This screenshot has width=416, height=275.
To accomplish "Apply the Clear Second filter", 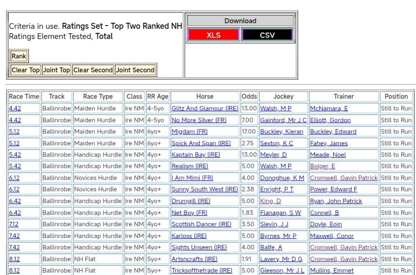I will (x=93, y=70).
